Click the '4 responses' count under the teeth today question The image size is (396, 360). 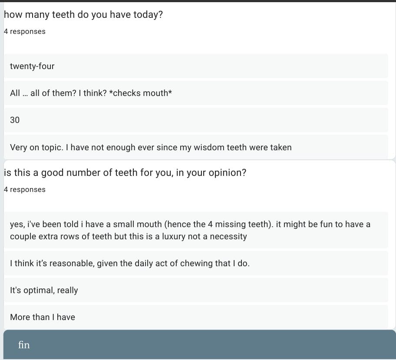(x=24, y=32)
